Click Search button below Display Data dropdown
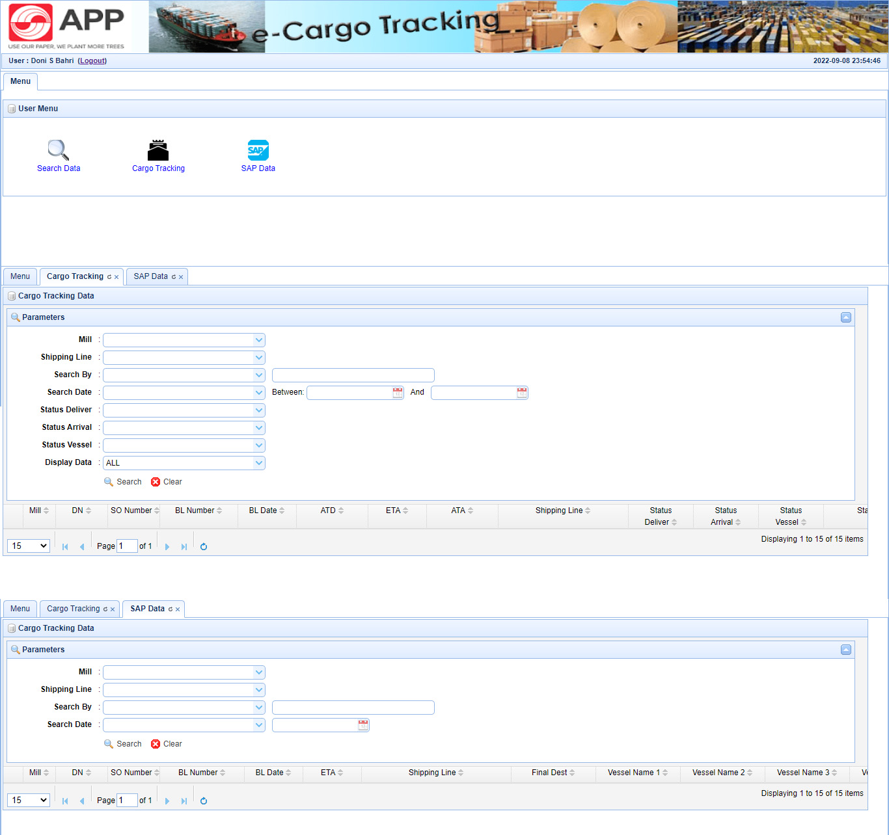Image resolution: width=889 pixels, height=835 pixels. tap(123, 482)
